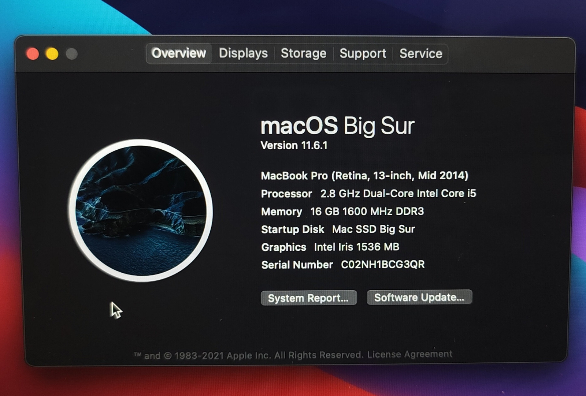
Task: Click the MacBook Pro model name line
Action: point(364,176)
